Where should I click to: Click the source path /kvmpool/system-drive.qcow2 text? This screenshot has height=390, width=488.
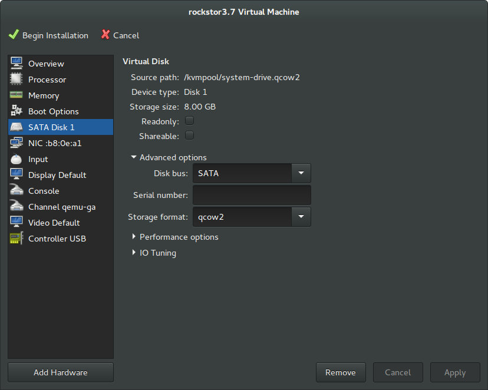242,77
